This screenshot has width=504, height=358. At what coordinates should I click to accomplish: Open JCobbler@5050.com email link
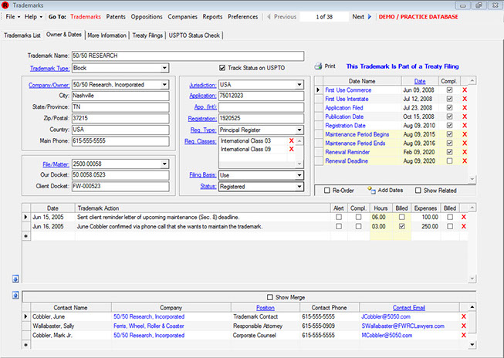(386, 316)
